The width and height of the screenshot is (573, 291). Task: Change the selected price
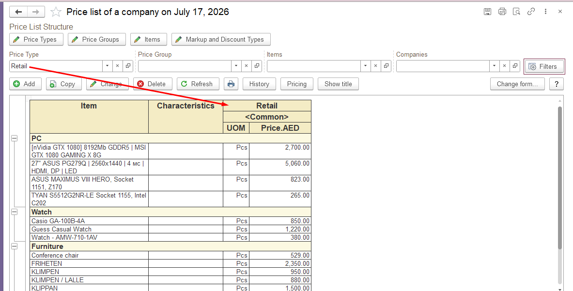[x=108, y=84]
